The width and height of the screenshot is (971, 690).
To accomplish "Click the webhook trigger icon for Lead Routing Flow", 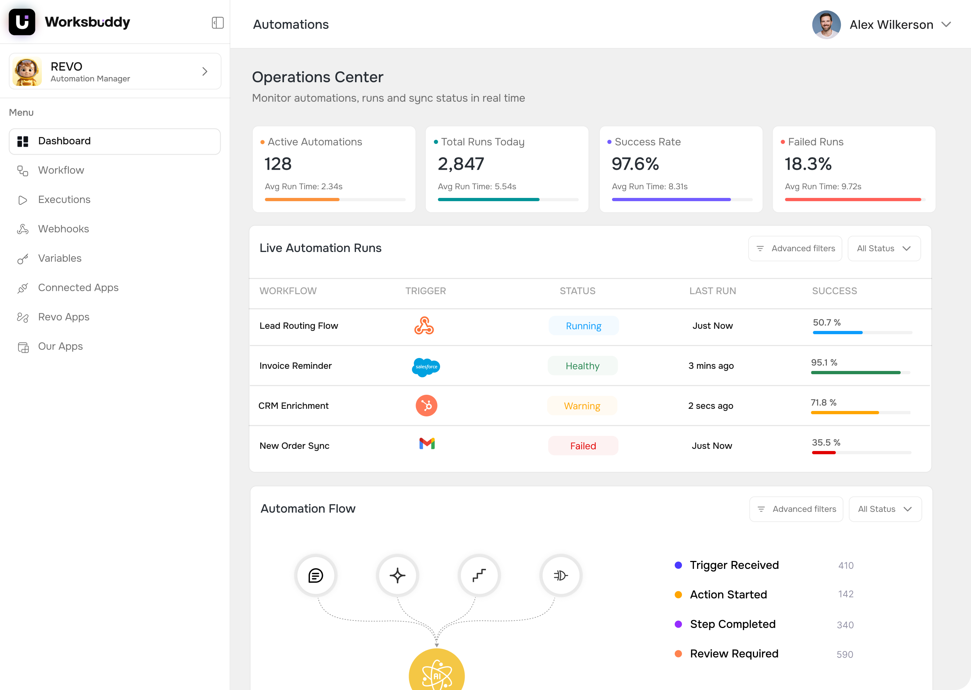I will (x=424, y=326).
